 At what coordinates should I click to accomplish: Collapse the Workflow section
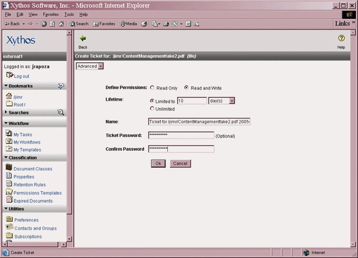click(x=6, y=123)
